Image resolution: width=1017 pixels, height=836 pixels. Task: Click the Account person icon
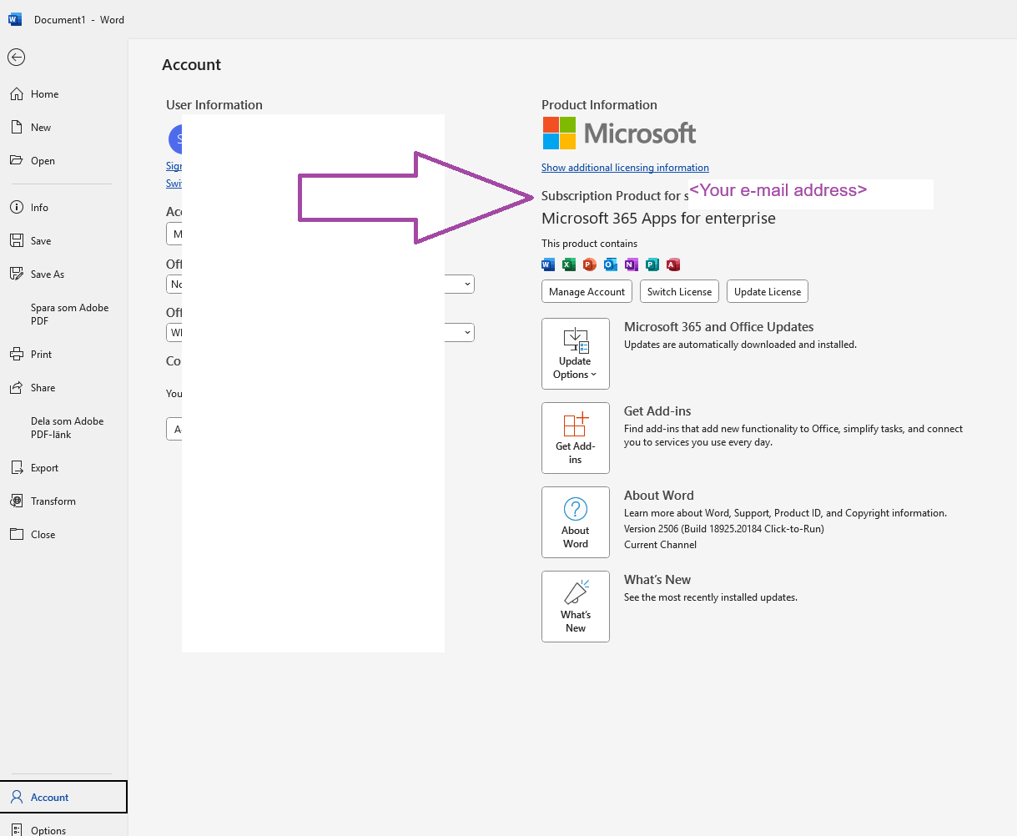coord(16,797)
